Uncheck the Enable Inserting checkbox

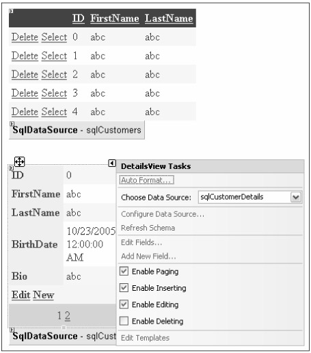point(124,288)
